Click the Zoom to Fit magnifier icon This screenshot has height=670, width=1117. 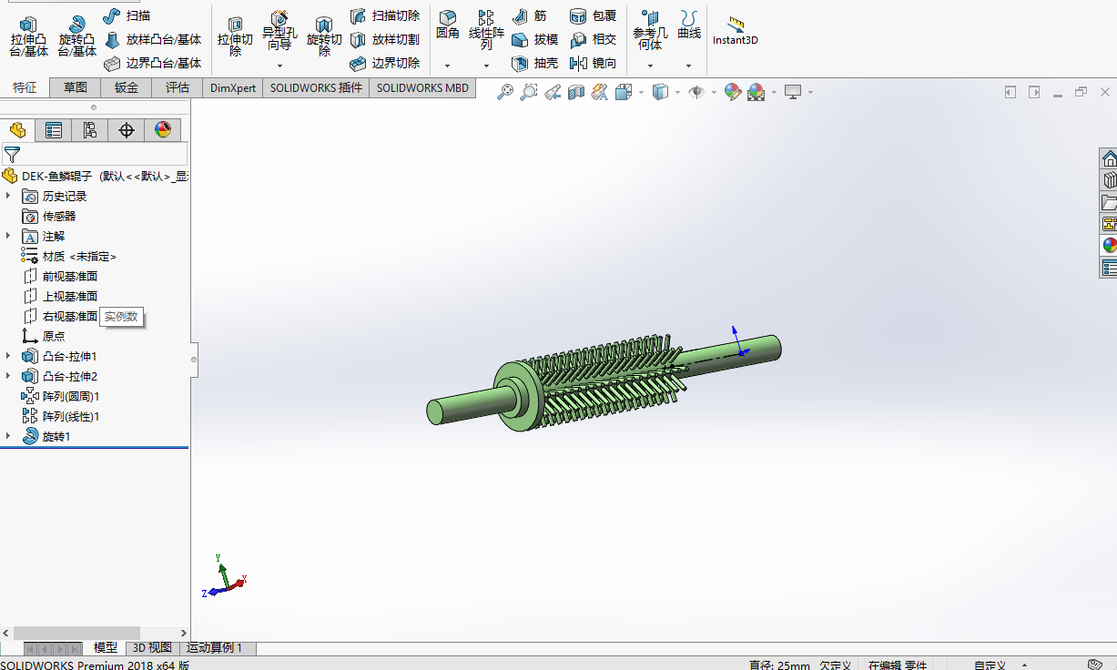(x=505, y=92)
